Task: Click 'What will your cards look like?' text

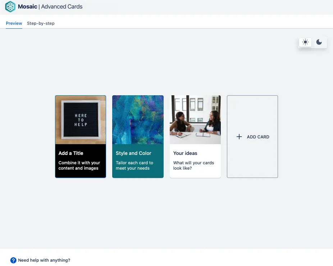Action: 194,165
